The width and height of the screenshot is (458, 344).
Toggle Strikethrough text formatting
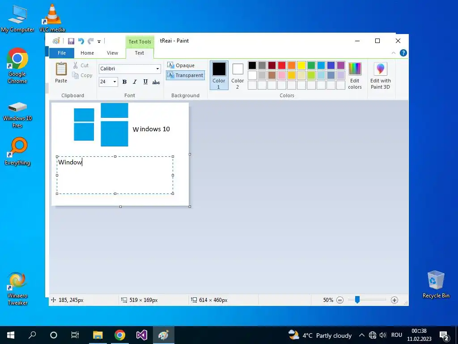(156, 82)
